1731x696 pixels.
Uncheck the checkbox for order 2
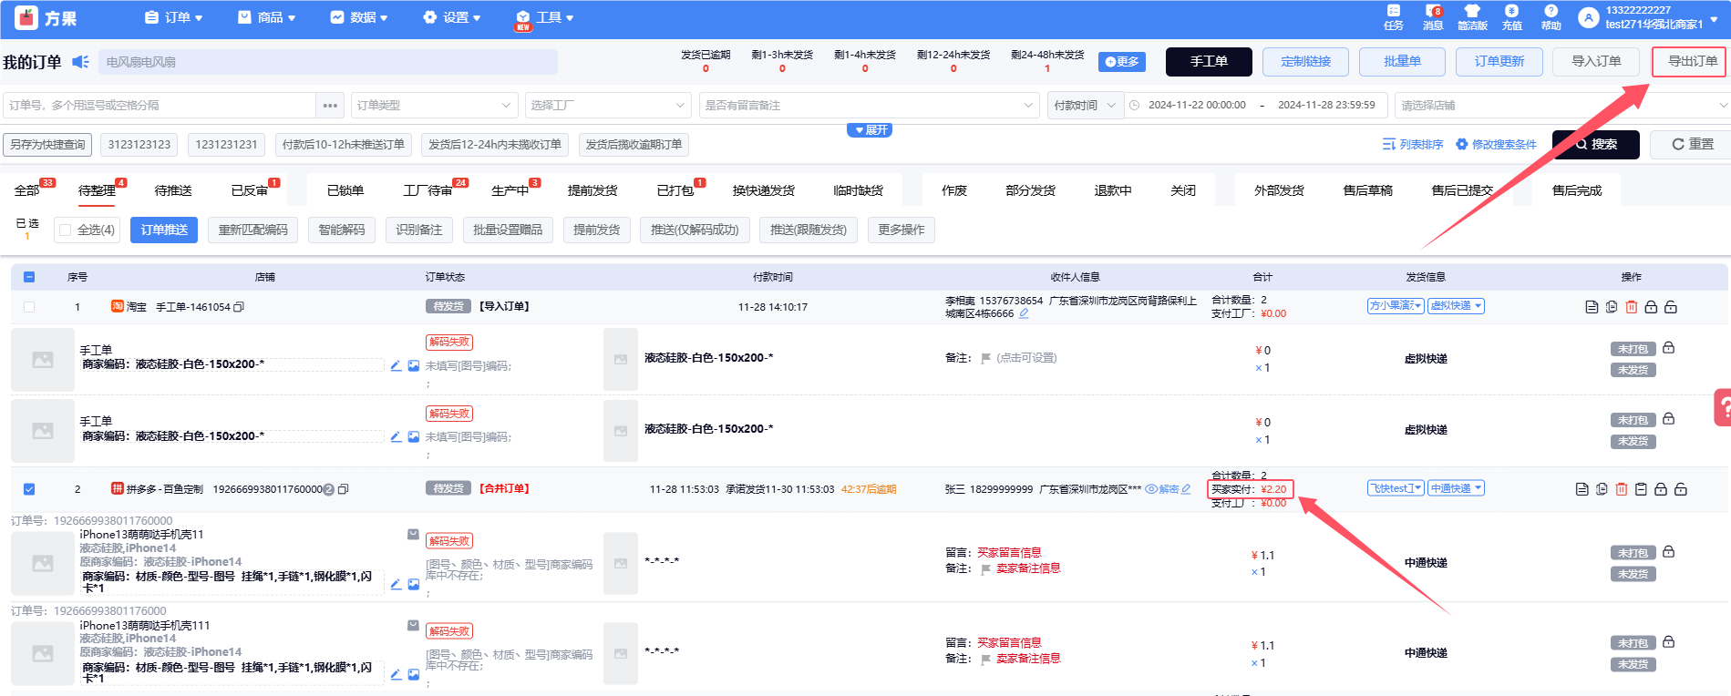coord(29,489)
